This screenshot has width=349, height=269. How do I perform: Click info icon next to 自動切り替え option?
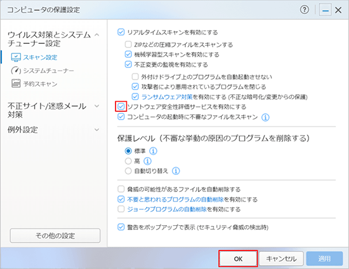point(176,171)
